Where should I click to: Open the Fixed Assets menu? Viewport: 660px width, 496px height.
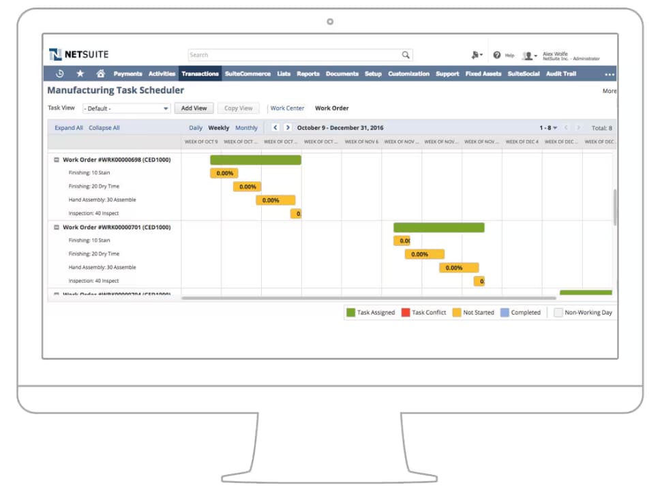coord(483,74)
